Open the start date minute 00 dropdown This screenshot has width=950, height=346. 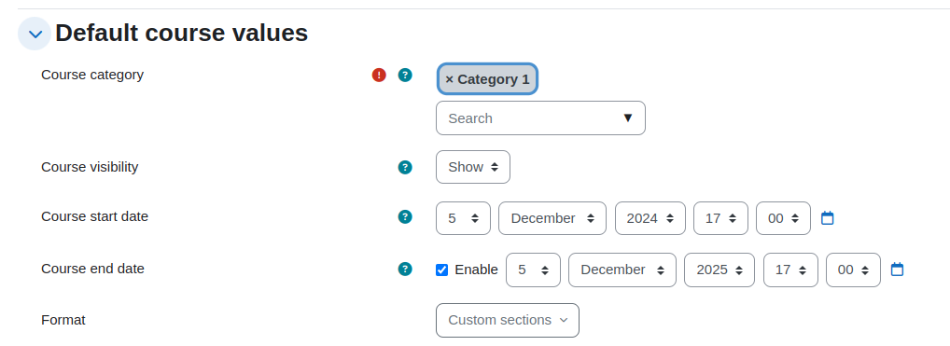[783, 218]
